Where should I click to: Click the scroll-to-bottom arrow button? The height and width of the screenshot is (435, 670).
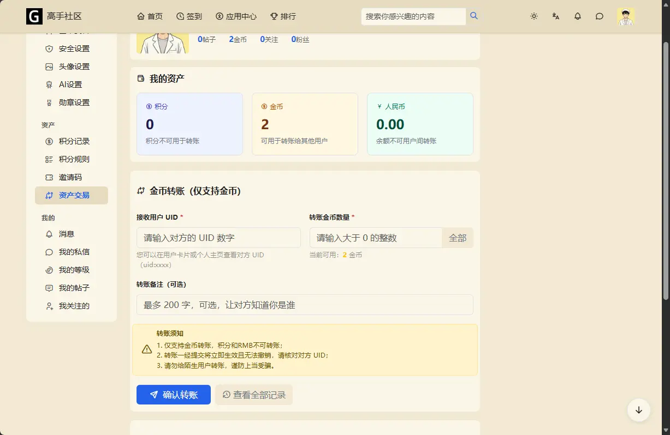(639, 410)
